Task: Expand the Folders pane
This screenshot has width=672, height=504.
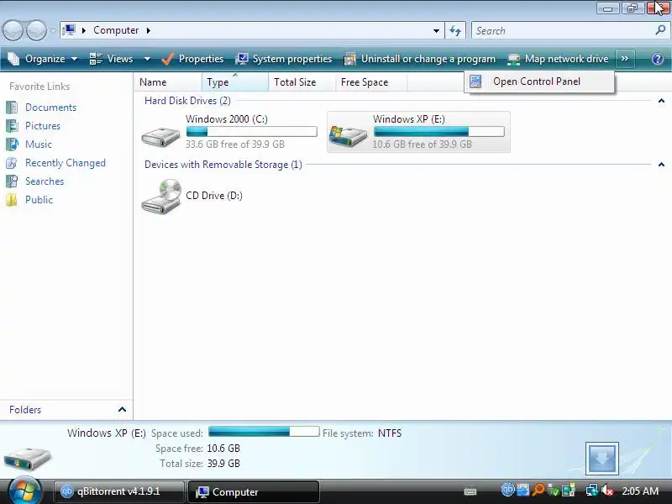Action: tap(122, 409)
